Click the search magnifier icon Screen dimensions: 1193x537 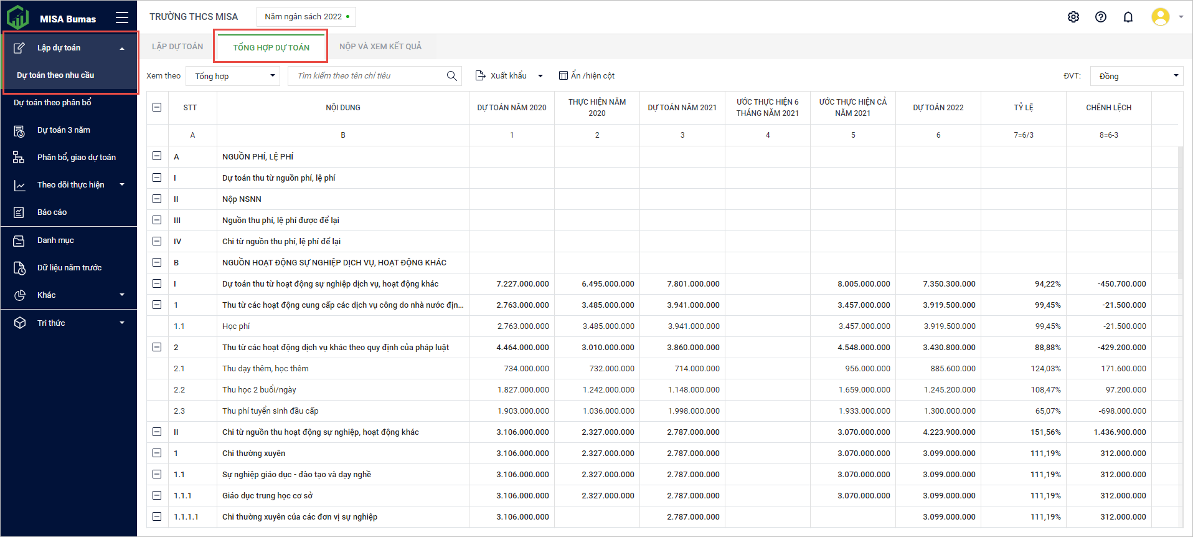(x=452, y=76)
